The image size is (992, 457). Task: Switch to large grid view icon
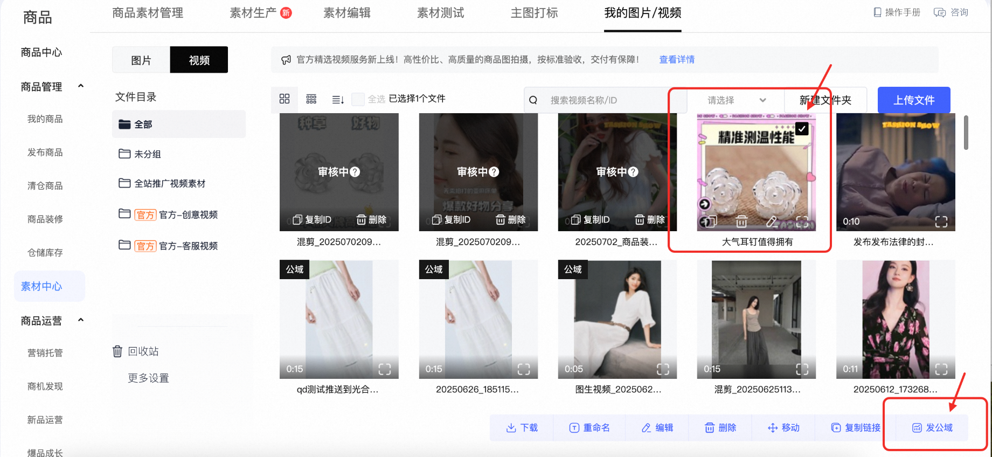coord(285,99)
